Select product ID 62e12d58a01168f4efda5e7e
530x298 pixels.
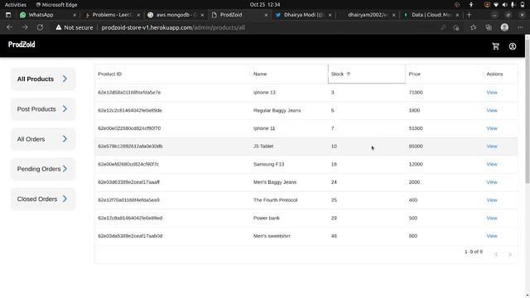pos(129,93)
